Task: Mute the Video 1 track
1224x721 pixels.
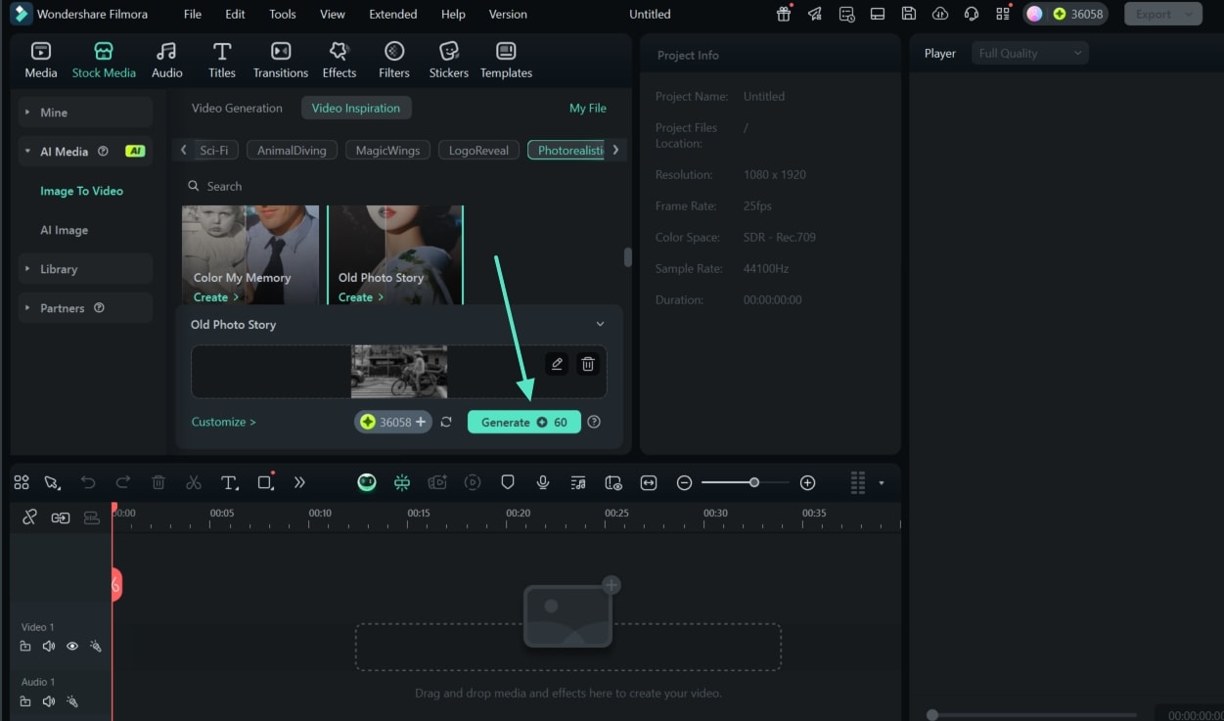Action: tap(49, 646)
